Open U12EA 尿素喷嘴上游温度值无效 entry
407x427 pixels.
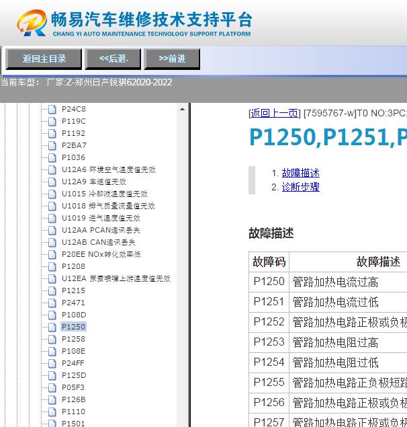(x=116, y=278)
